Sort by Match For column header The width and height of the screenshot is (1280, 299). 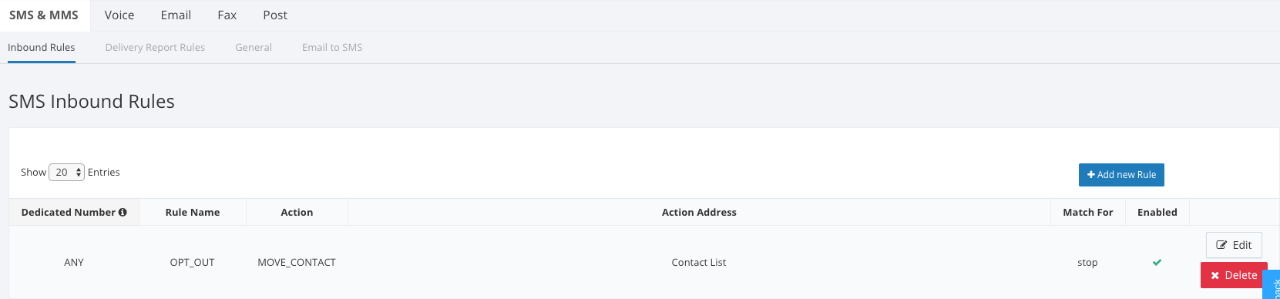pyautogui.click(x=1088, y=213)
